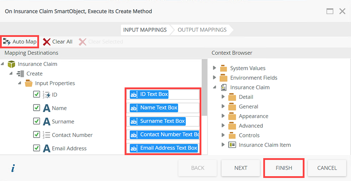This screenshot has width=351, height=181.
Task: Uncheck the Email Address checkbox
Action: pyautogui.click(x=37, y=148)
